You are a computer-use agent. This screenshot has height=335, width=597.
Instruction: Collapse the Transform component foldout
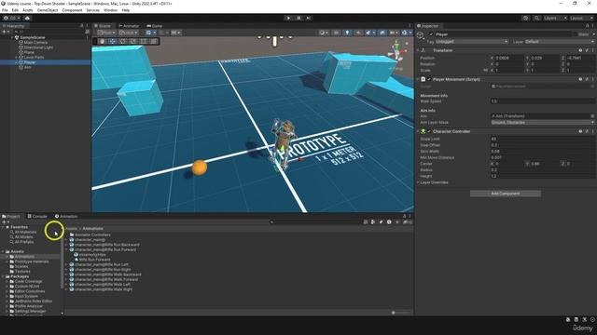click(418, 50)
